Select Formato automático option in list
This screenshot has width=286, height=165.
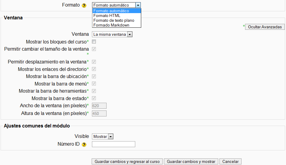tap(111, 11)
